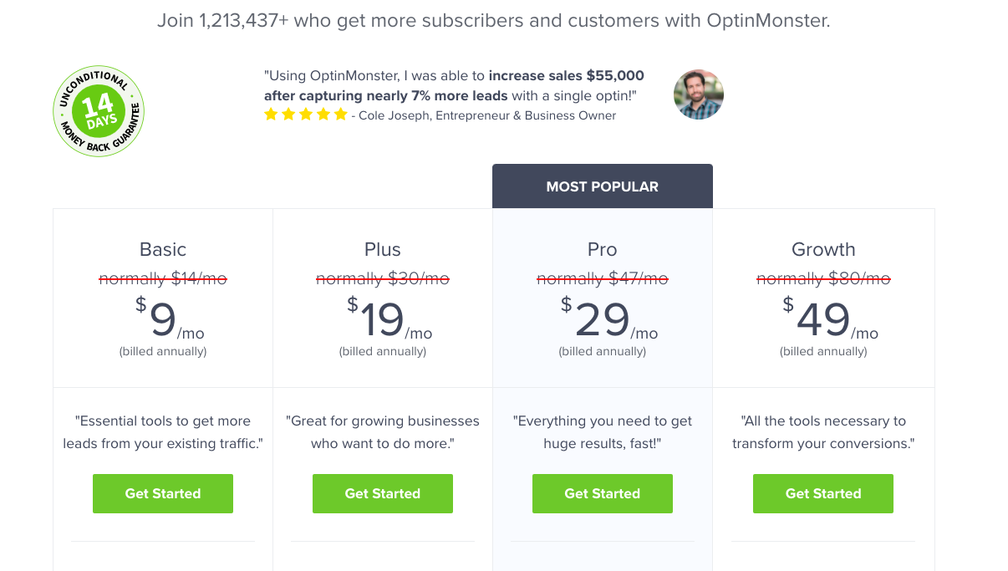Select the MOST POPULAR banner tab
This screenshot has width=1008, height=571.
pyautogui.click(x=602, y=186)
